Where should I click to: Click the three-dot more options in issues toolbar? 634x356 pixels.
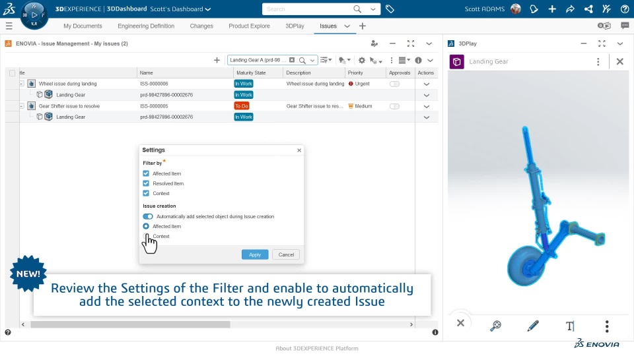pos(391,60)
